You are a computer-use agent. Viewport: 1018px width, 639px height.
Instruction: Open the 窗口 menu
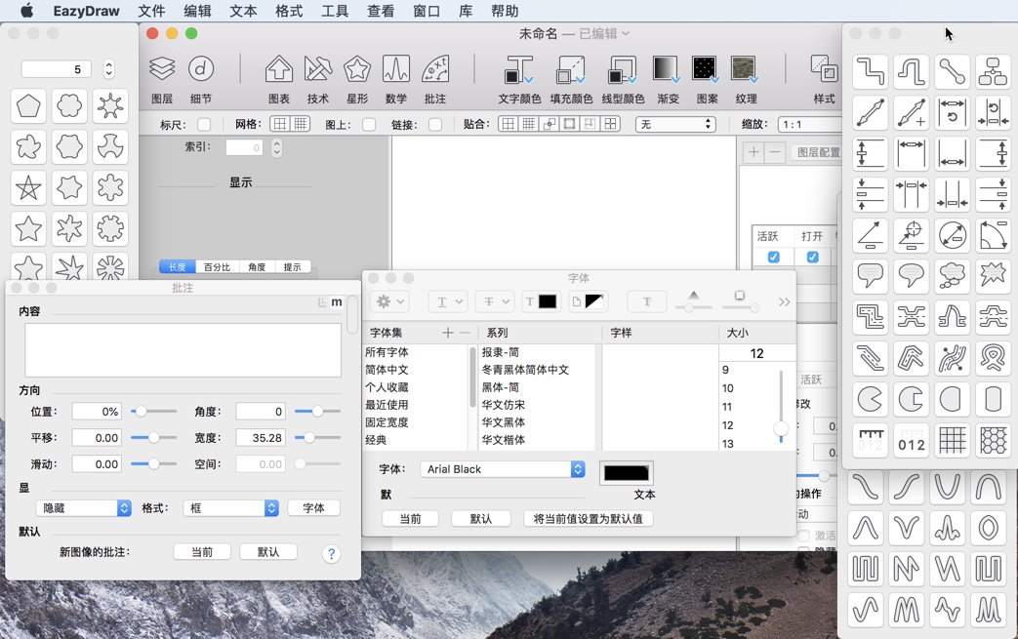tap(426, 11)
